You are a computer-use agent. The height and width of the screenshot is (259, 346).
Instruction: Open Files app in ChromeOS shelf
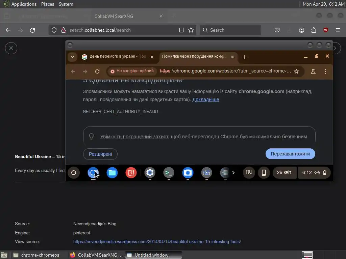pos(112,173)
